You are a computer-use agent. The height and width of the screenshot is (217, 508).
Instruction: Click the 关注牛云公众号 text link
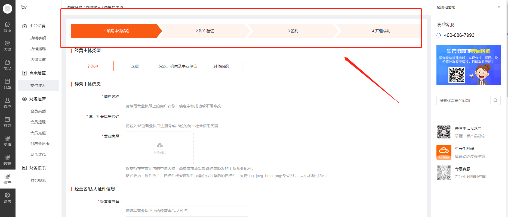(x=468, y=128)
